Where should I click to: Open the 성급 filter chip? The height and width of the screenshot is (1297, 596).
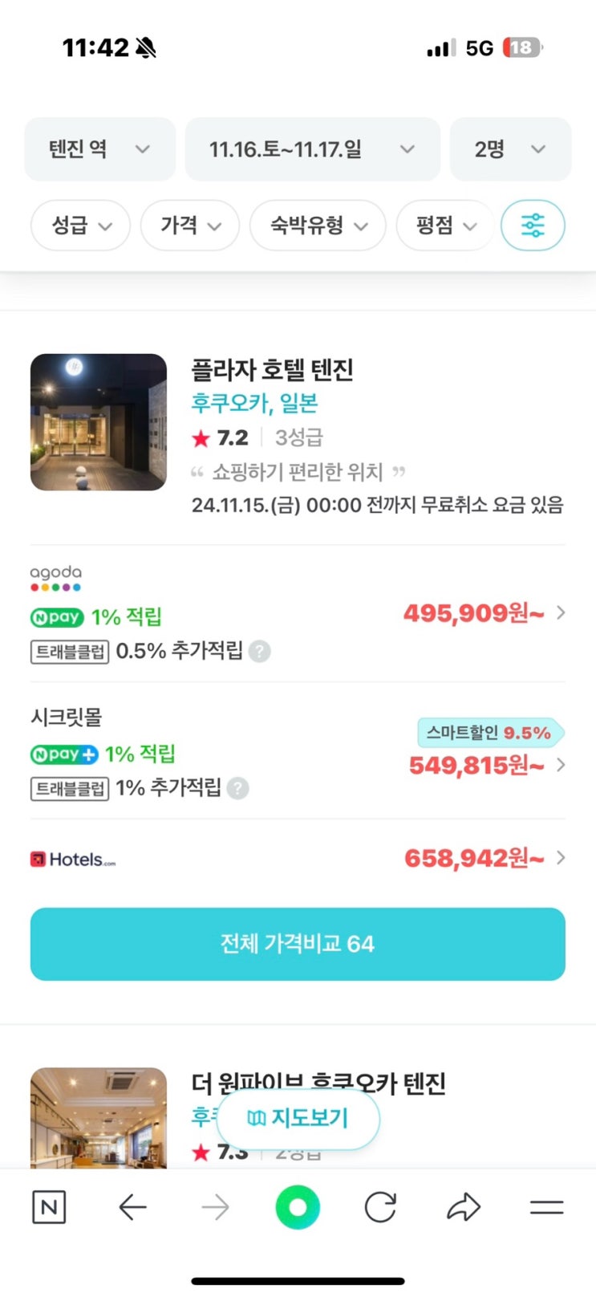point(80,226)
